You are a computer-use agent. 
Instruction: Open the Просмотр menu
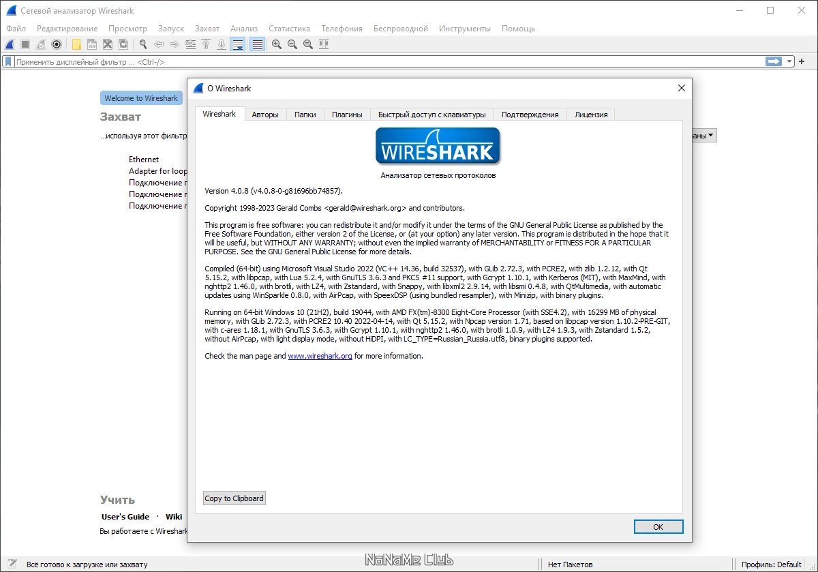(x=127, y=29)
